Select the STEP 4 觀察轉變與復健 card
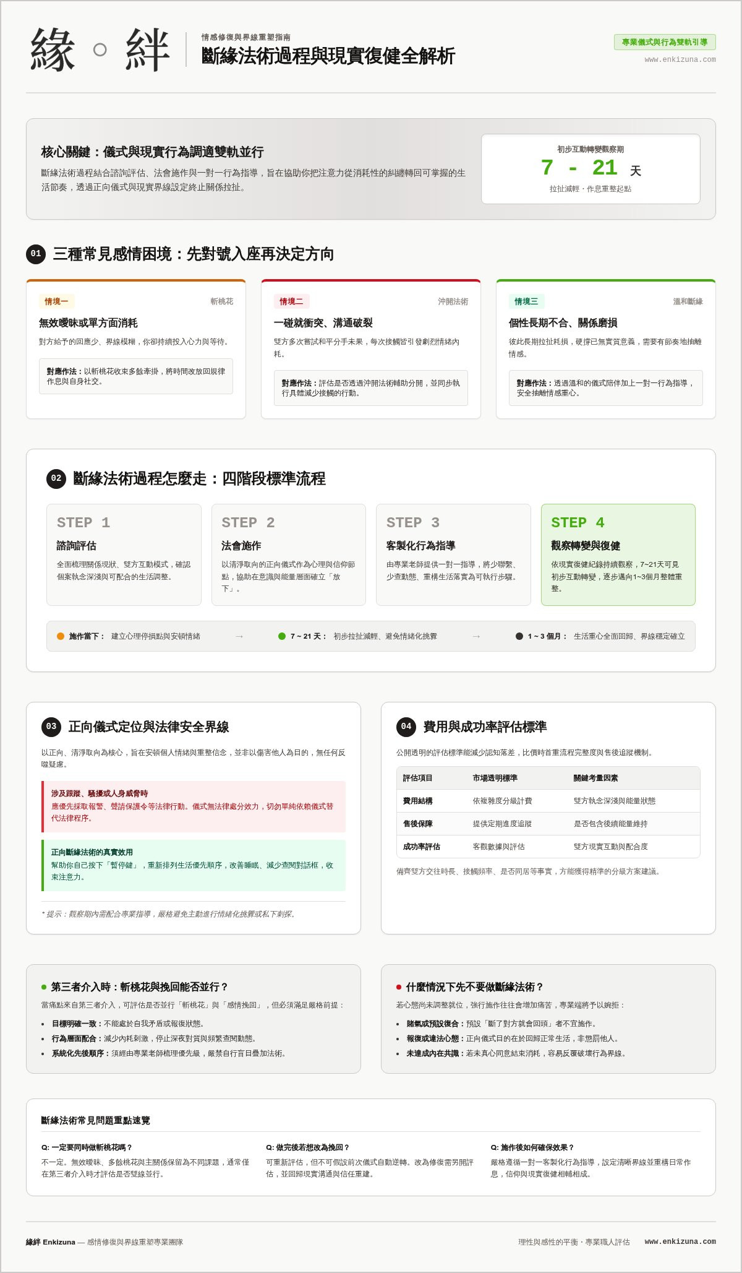The height and width of the screenshot is (1273, 742). coord(618,555)
